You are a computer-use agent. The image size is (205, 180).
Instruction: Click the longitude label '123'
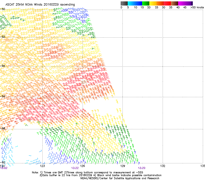42,166
